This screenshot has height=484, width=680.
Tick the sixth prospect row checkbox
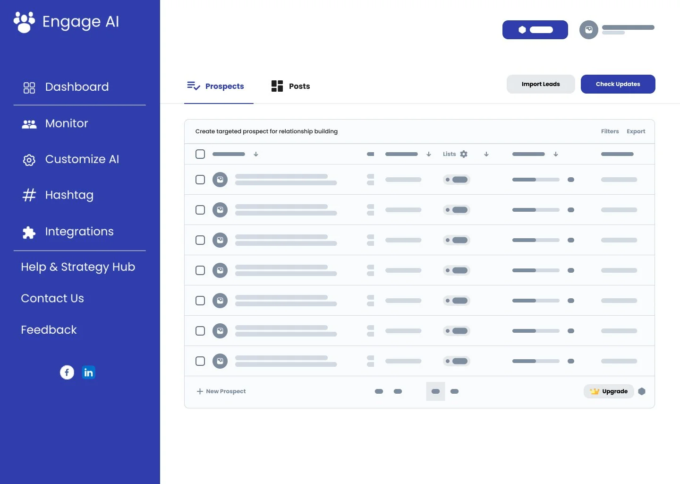click(x=200, y=331)
